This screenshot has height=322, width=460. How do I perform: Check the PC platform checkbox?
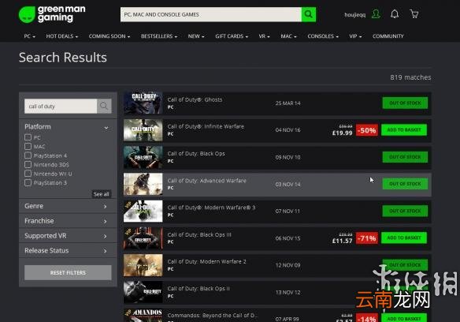[x=28, y=137]
